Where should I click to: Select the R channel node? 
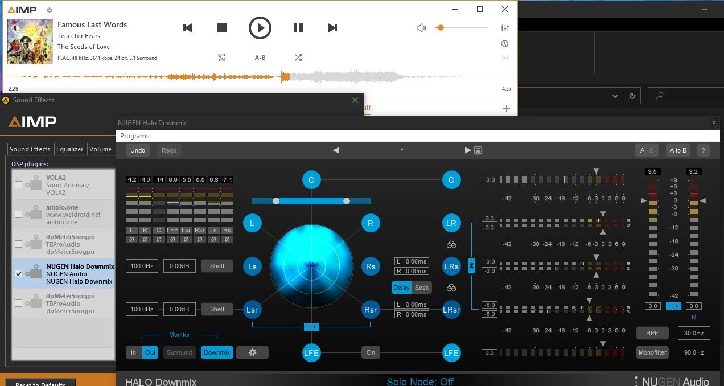(371, 223)
